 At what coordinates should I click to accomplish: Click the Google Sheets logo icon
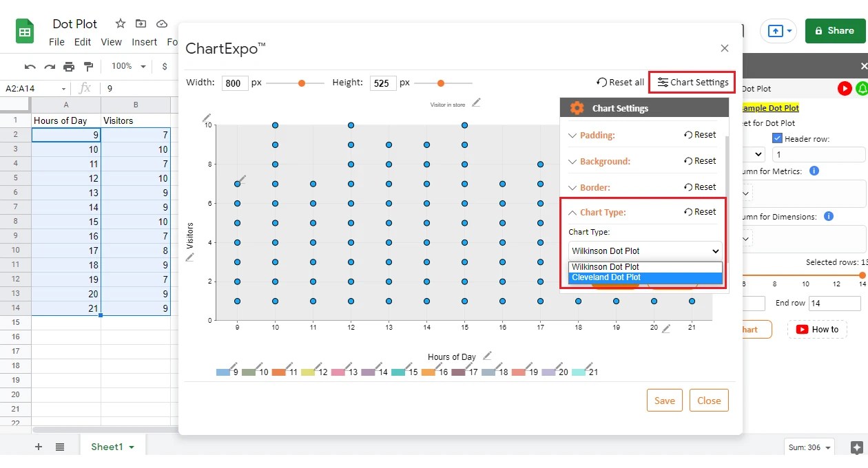(x=25, y=32)
